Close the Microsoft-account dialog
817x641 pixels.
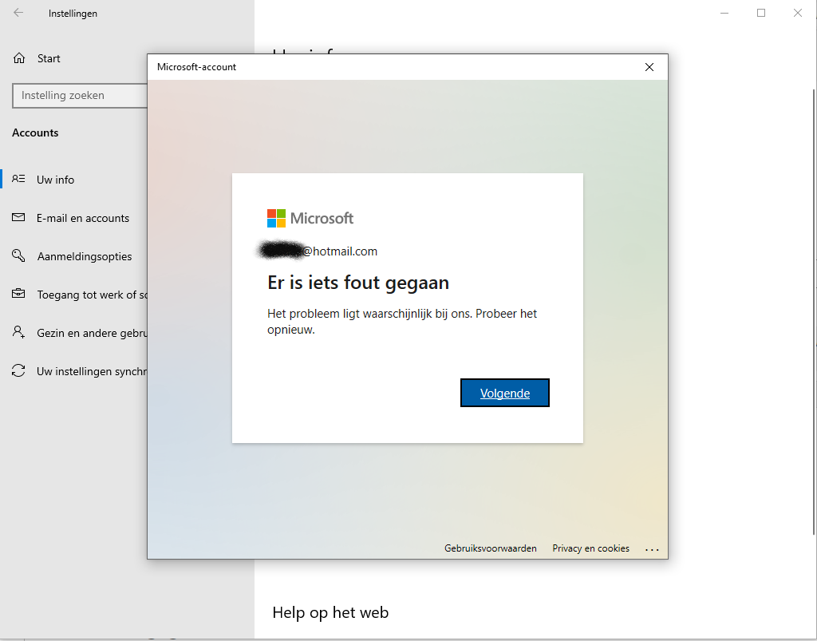(649, 67)
